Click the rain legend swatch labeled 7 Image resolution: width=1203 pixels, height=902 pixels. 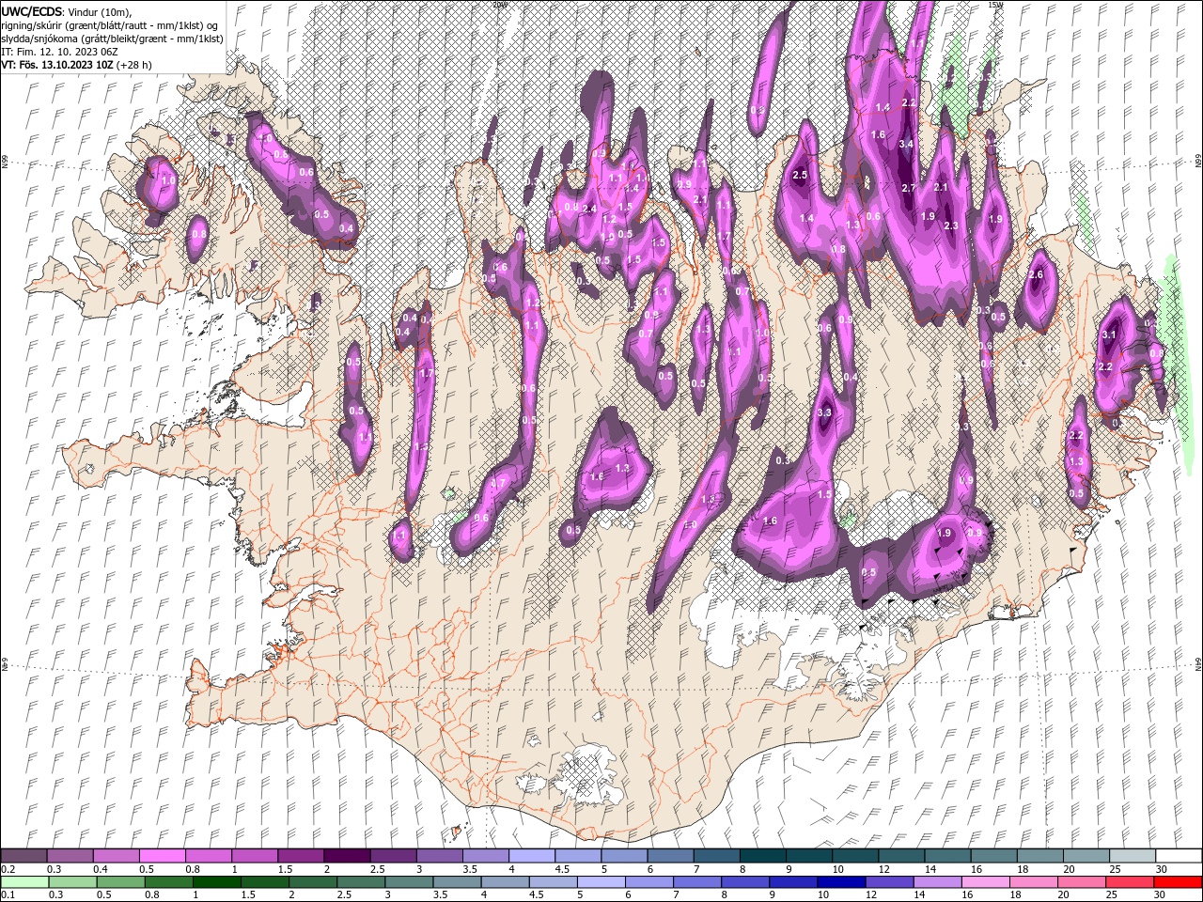click(x=697, y=882)
